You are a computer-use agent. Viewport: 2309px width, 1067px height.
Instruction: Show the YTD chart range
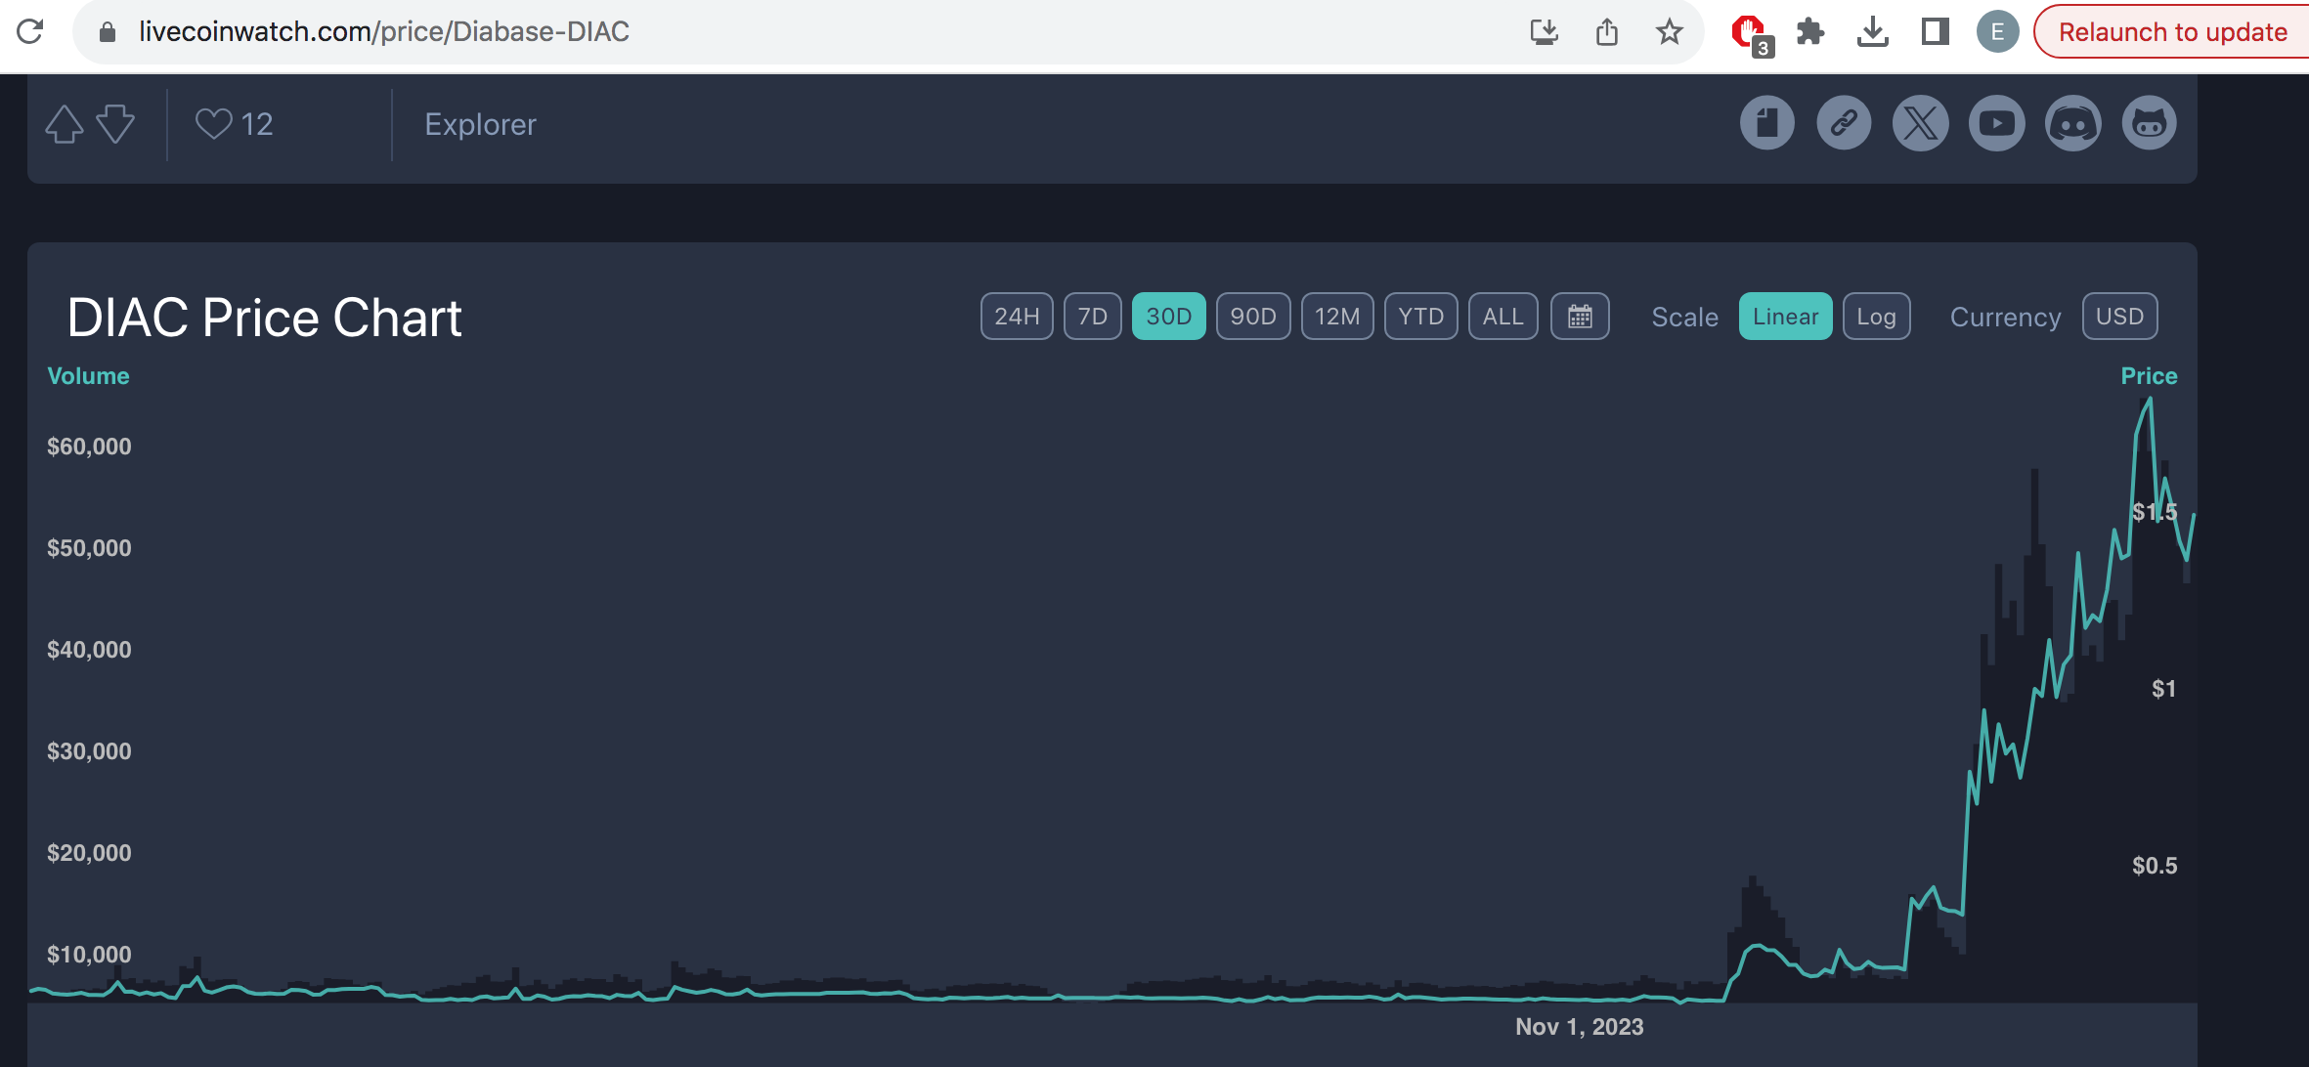(1420, 317)
